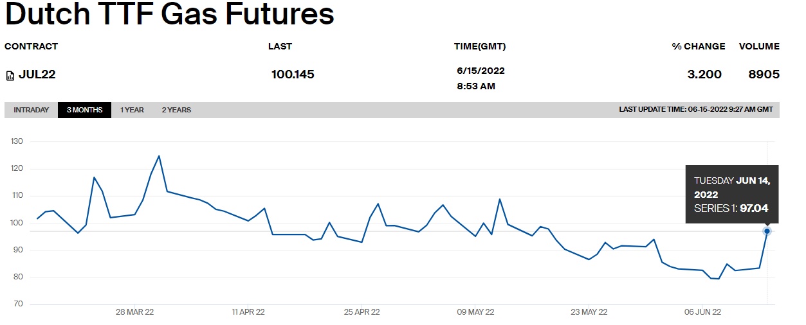Image resolution: width=806 pixels, height=325 pixels.
Task: Select the 3 MONTHS chart range tab
Action: point(84,110)
